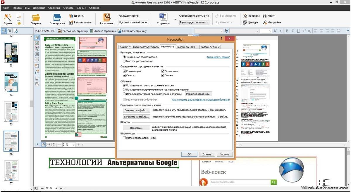Click fit-to-width button in image zoom bar

[48, 145]
